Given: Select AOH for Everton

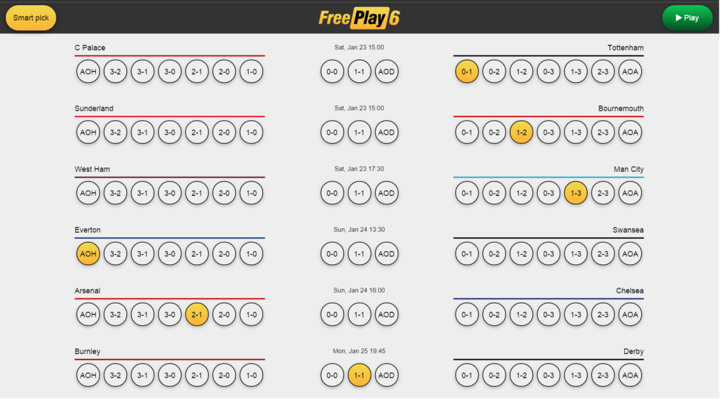Looking at the screenshot, I should [x=88, y=254].
